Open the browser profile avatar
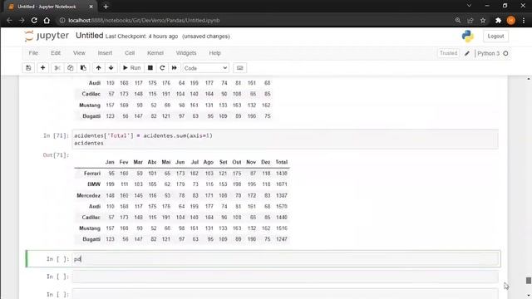The image size is (532, 299). 511,20
